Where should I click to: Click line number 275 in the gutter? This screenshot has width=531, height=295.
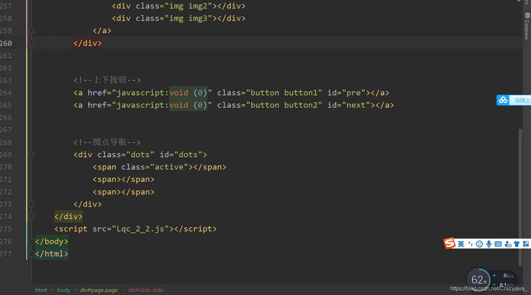(x=6, y=229)
